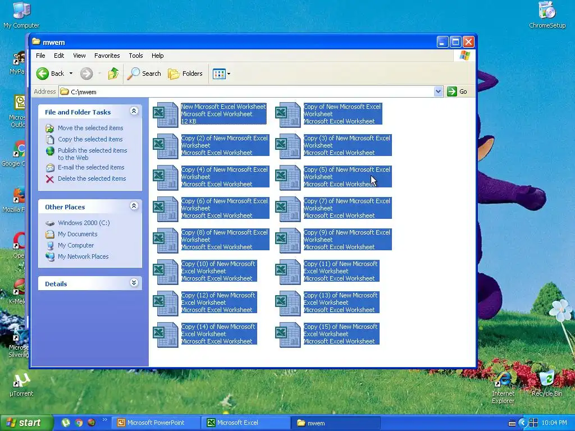Open My Computer from Other Places
The image size is (575, 431).
(76, 246)
